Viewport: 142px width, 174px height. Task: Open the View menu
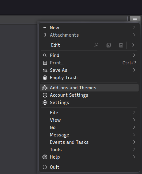[x=89, y=120]
